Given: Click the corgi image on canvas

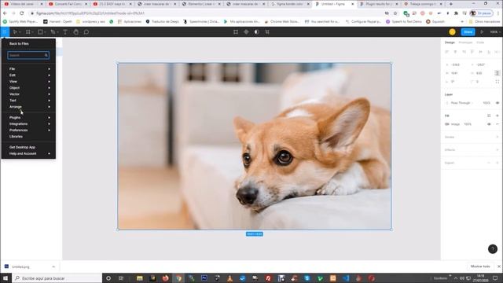Looking at the screenshot, I should coord(255,146).
